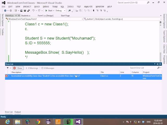The image size is (167, 125).
Task: Switch to the Student.cs tab
Action: click(26, 16)
